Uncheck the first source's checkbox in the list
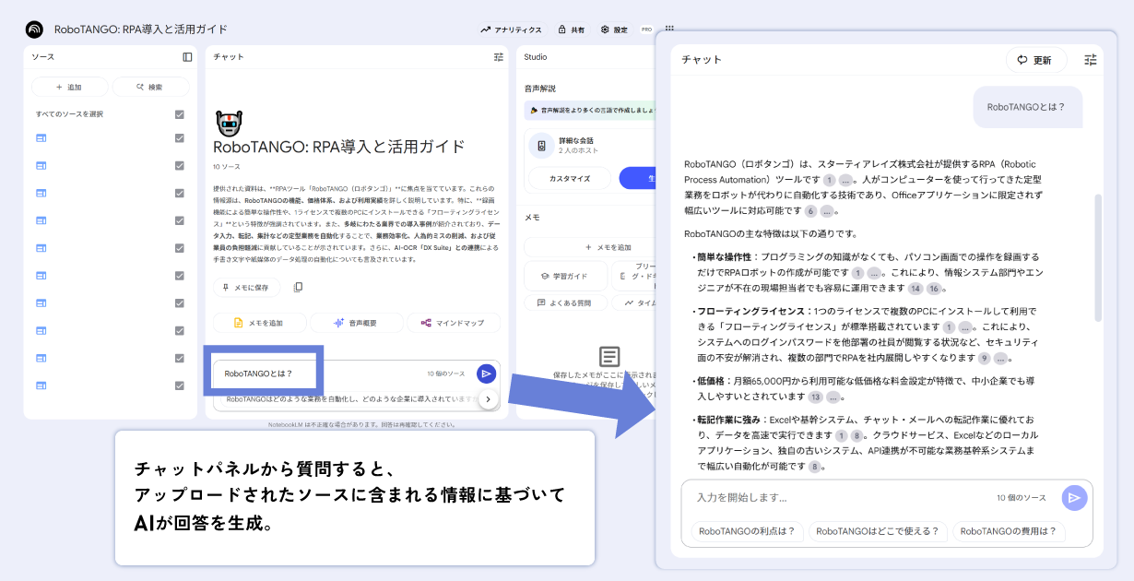 coord(180,138)
